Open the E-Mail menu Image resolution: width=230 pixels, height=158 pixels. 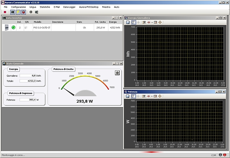coord(57,7)
